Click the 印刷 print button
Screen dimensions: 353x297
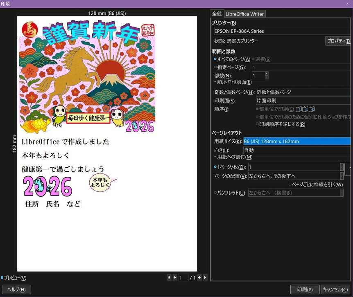tap(304, 290)
